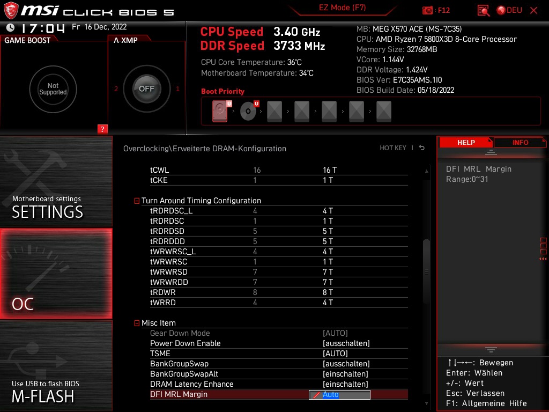
Task: Select the fifth boot priority slot
Action: pyautogui.click(x=329, y=112)
